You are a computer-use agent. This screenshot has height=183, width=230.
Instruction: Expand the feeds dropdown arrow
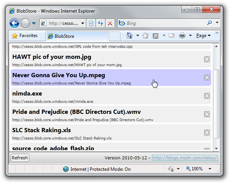click(x=164, y=36)
